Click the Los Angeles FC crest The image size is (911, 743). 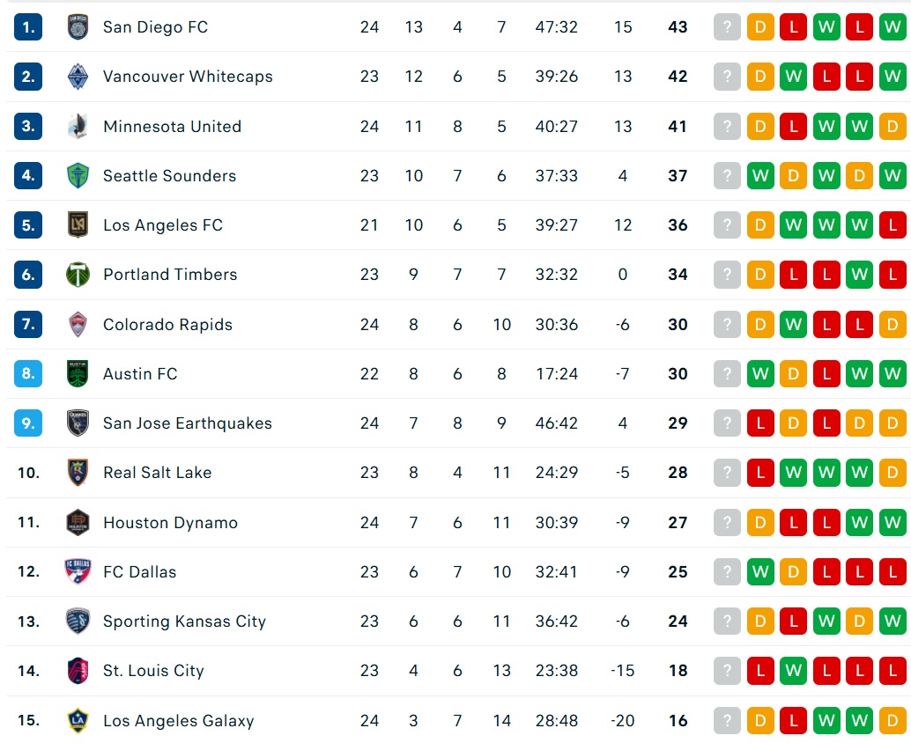[78, 224]
